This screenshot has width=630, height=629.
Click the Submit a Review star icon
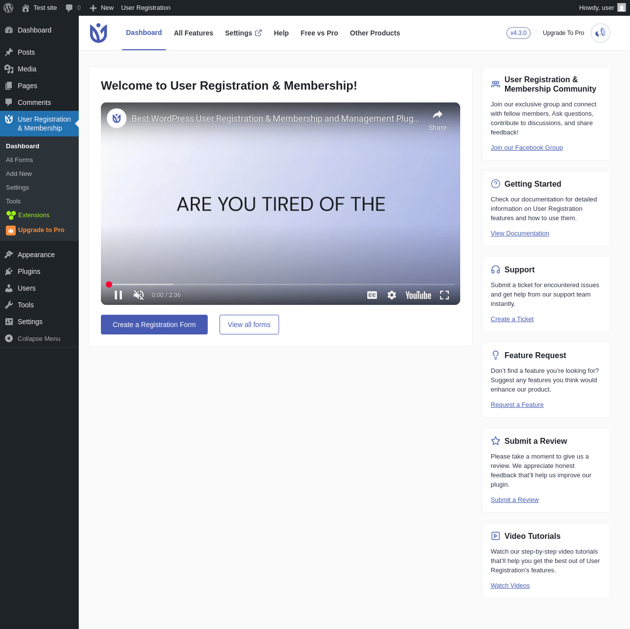click(x=496, y=441)
